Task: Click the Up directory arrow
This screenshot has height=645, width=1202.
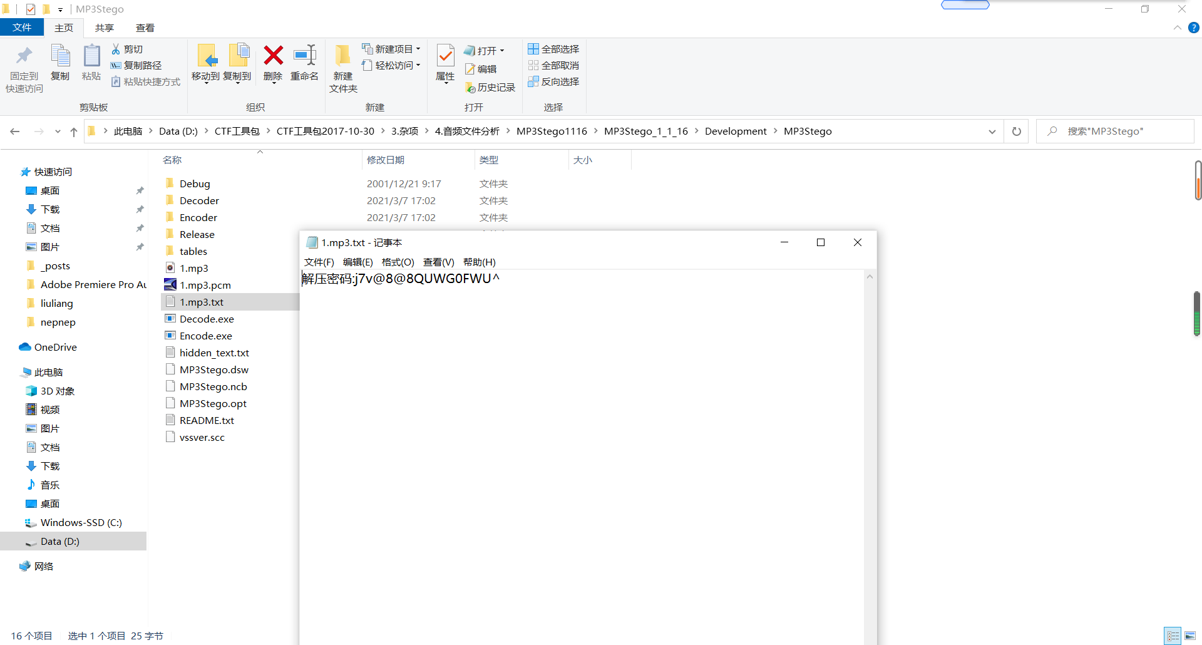Action: click(x=74, y=132)
